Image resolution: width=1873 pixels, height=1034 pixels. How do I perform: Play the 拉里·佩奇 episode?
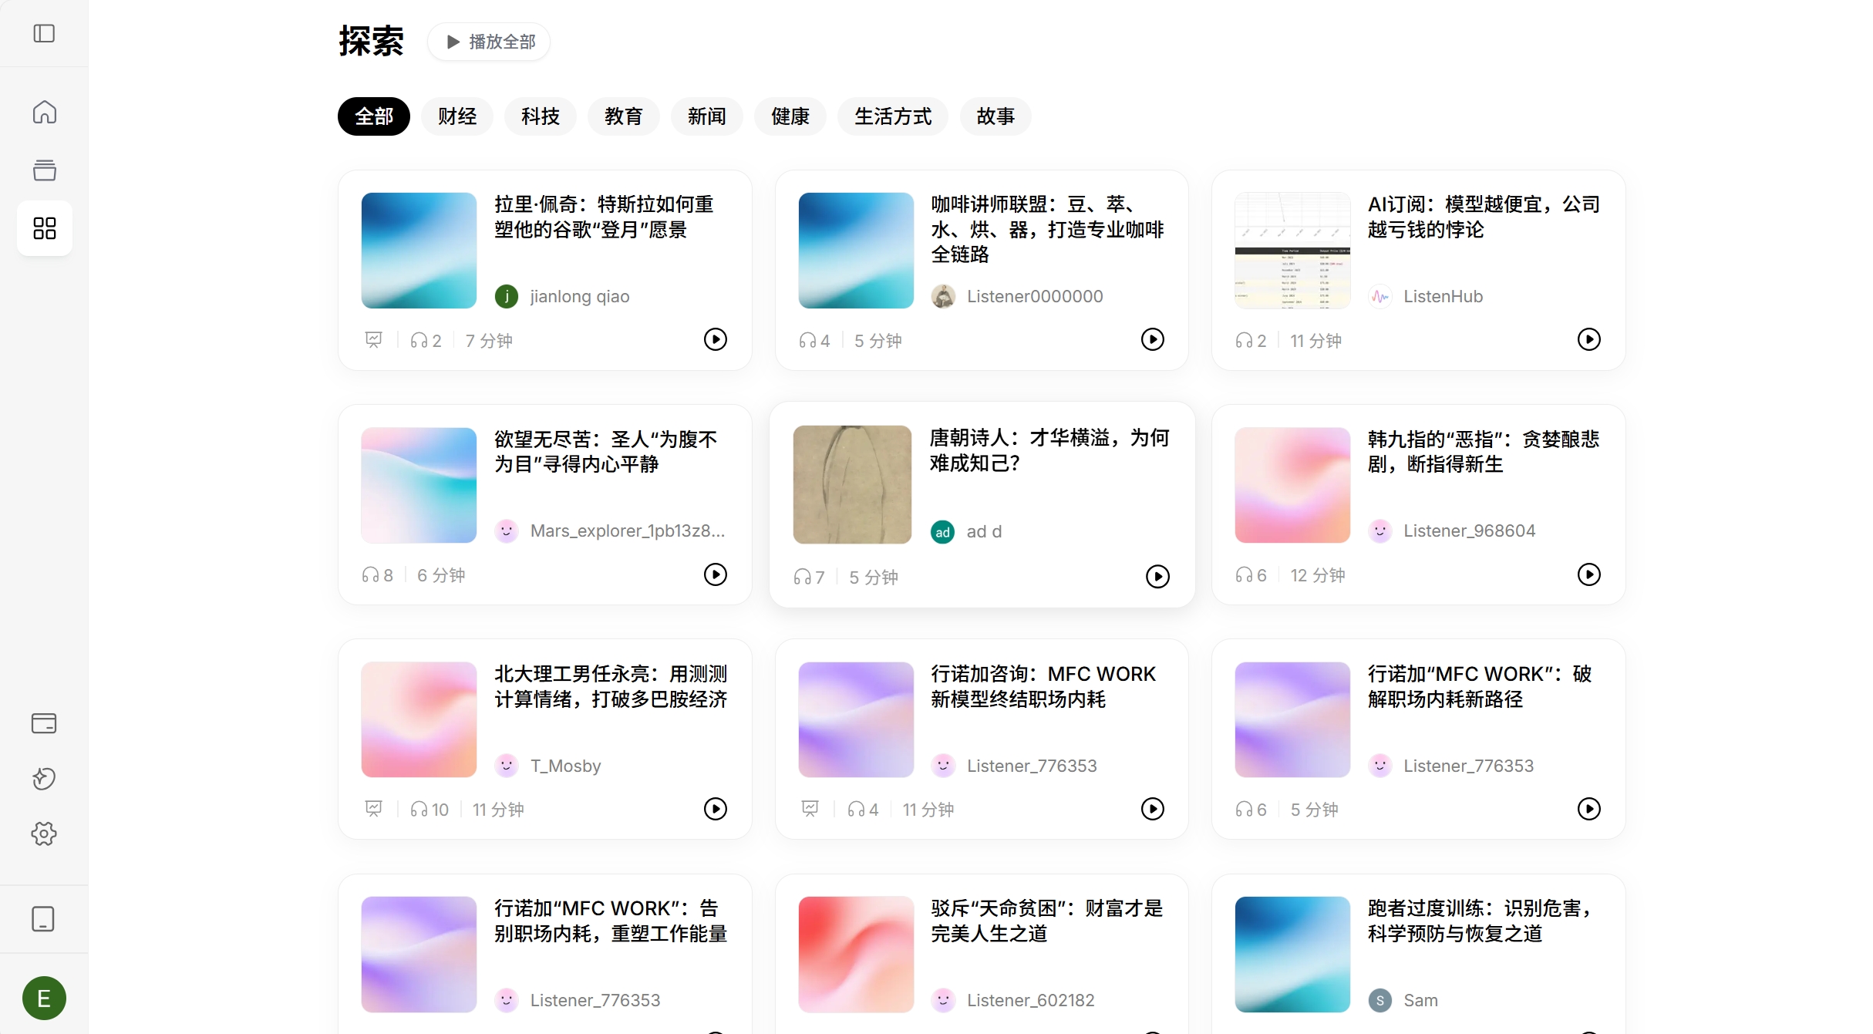pos(716,339)
